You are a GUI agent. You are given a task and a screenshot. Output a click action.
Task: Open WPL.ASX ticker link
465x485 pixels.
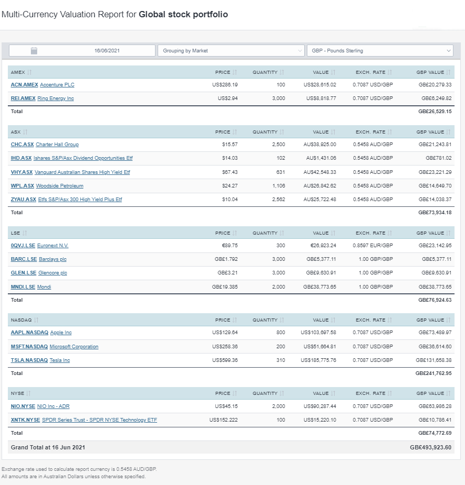[23, 186]
